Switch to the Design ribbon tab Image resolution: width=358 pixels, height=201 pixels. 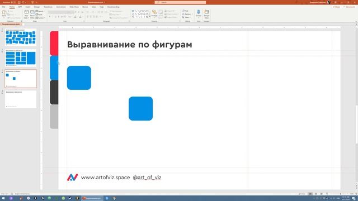click(37, 7)
